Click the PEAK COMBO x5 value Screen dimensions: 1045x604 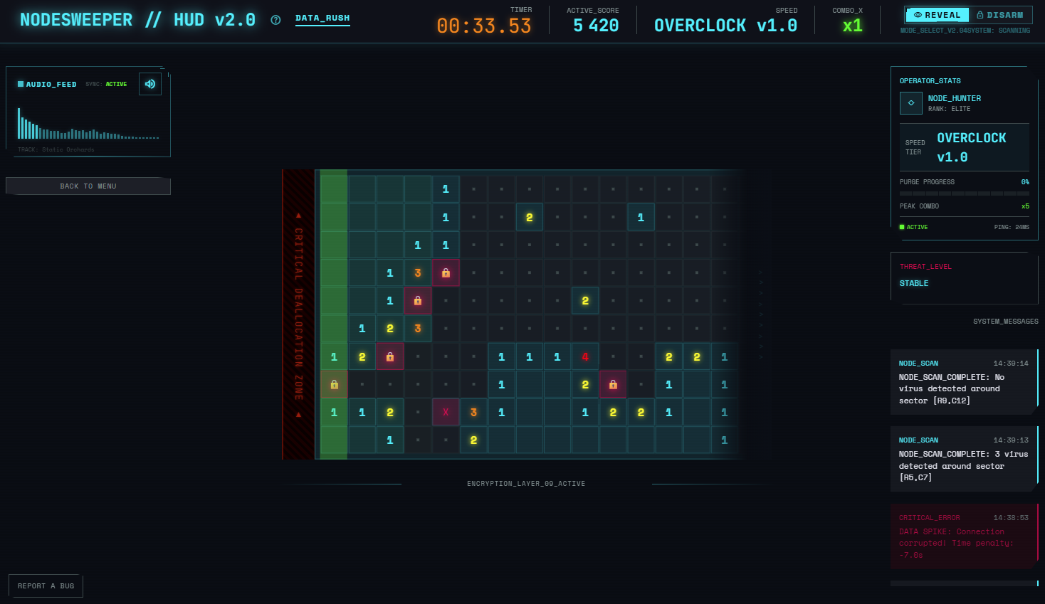[x=1025, y=206]
